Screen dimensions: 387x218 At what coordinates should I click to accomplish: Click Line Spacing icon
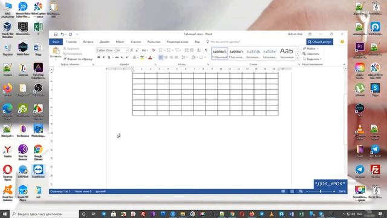(183, 58)
